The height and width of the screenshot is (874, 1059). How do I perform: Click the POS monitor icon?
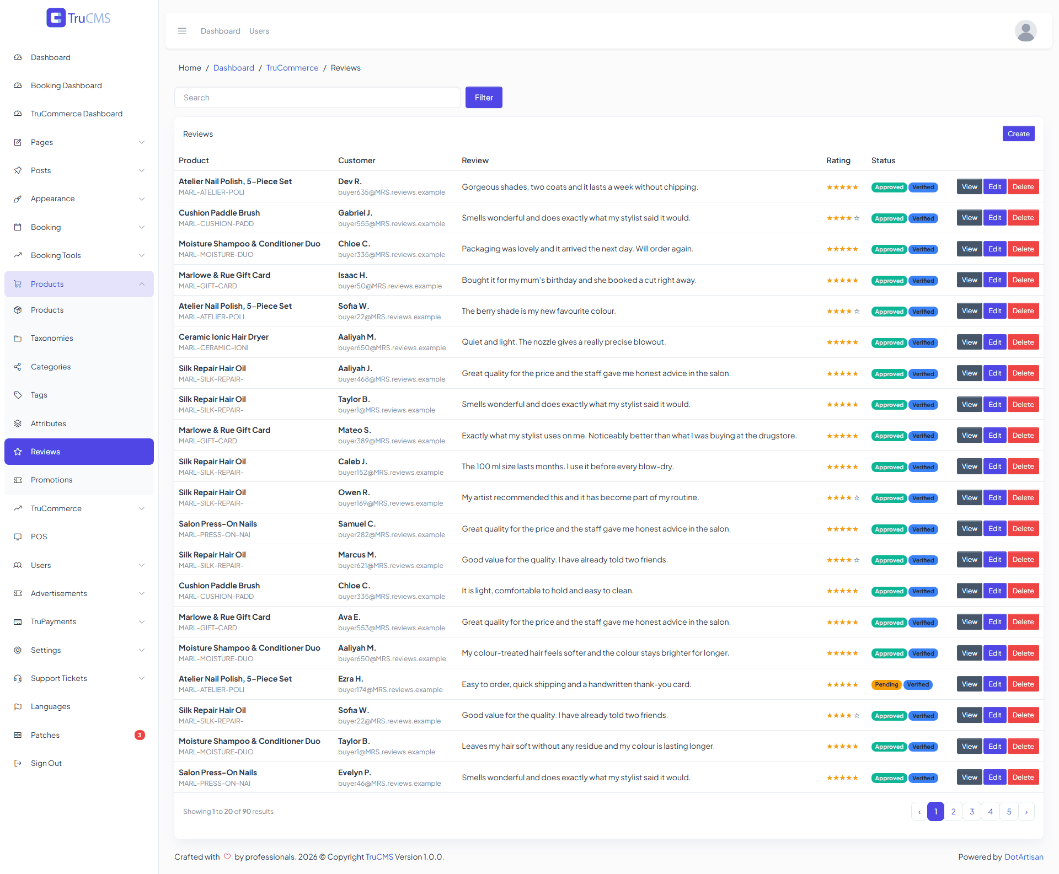coord(18,537)
